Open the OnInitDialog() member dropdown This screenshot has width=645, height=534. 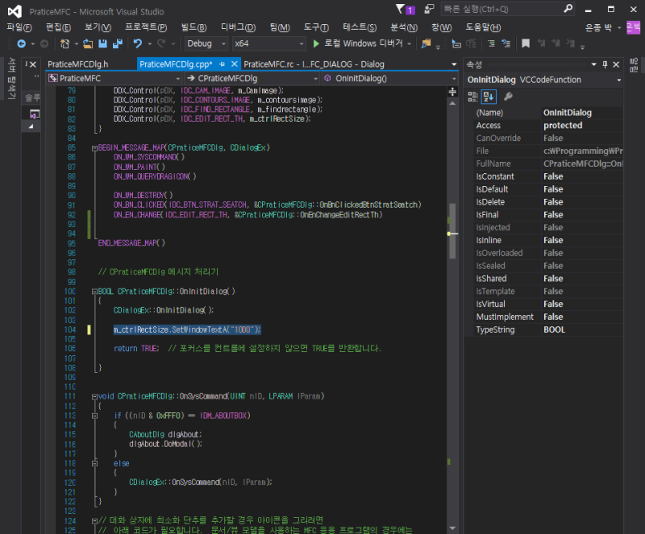tap(389, 78)
